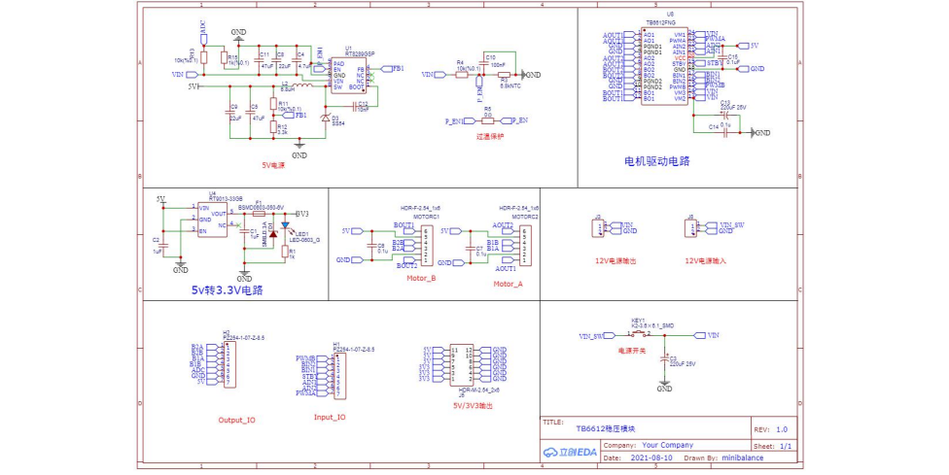This screenshot has height=475, width=949.
Task: Click the TB6612FNG U8 driver chip
Action: coord(664,66)
